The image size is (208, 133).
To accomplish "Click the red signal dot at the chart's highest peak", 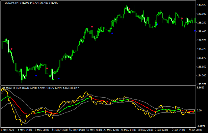I will (x=130, y=9).
